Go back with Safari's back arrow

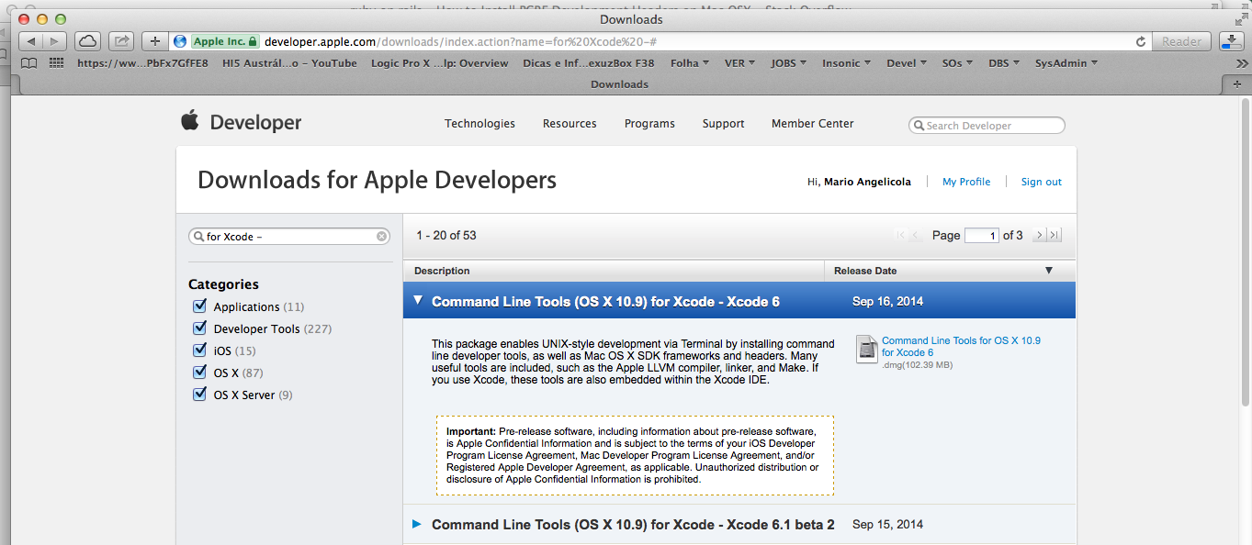(31, 41)
